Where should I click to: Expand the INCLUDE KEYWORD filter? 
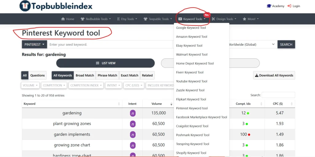pyautogui.click(x=160, y=85)
